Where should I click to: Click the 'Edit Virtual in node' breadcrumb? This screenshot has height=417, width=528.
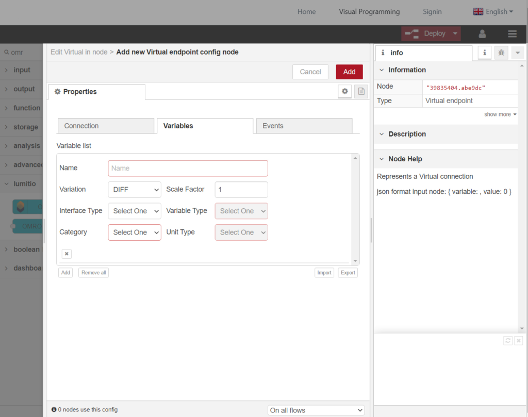79,52
